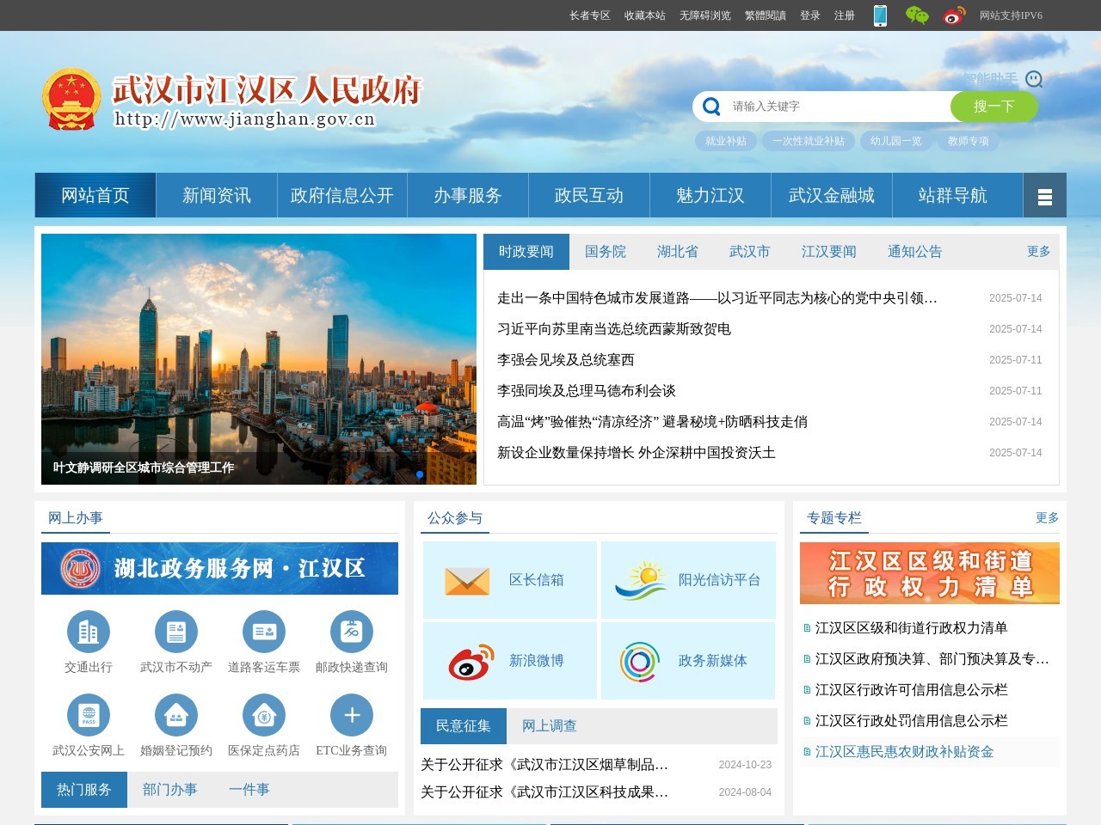
Task: Select the 一次性就业补贴 search tag
Action: tap(809, 141)
